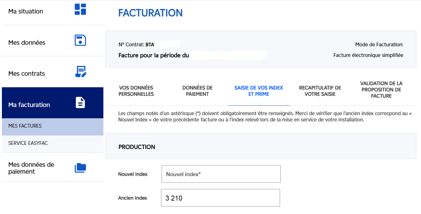Viewport: 421px width, 214px height.
Task: Open the Ma situation menu entry
Action: (x=26, y=11)
